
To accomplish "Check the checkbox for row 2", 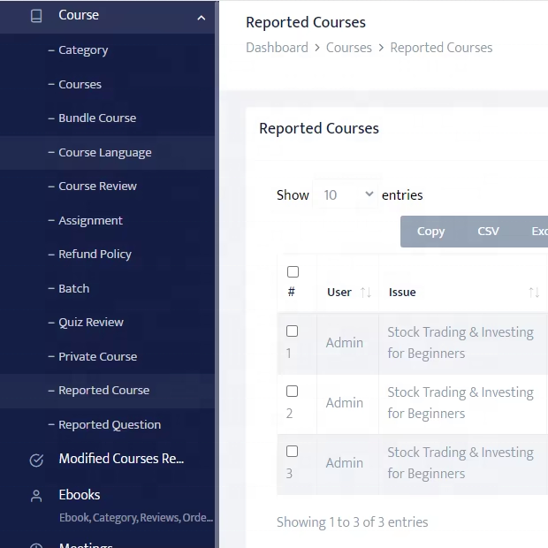I will 293,392.
